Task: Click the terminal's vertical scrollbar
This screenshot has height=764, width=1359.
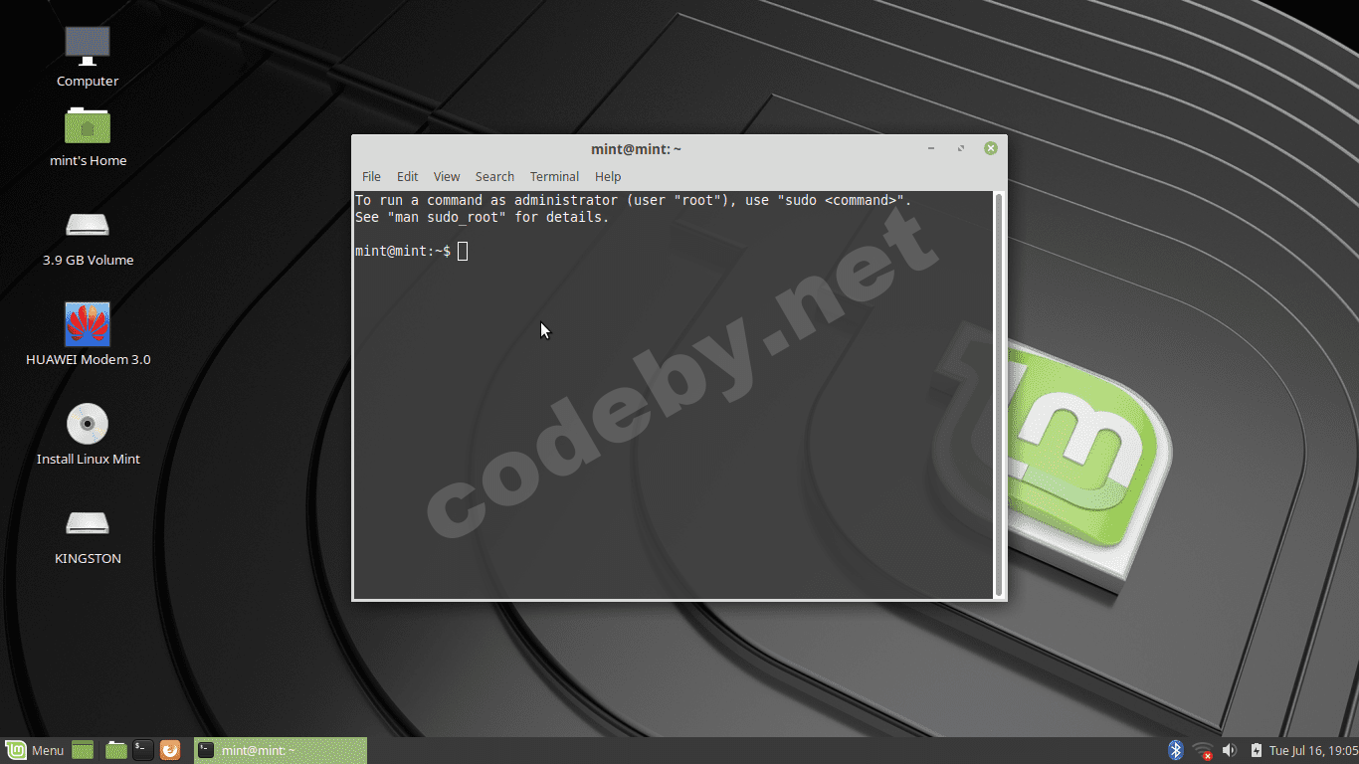Action: pyautogui.click(x=998, y=395)
